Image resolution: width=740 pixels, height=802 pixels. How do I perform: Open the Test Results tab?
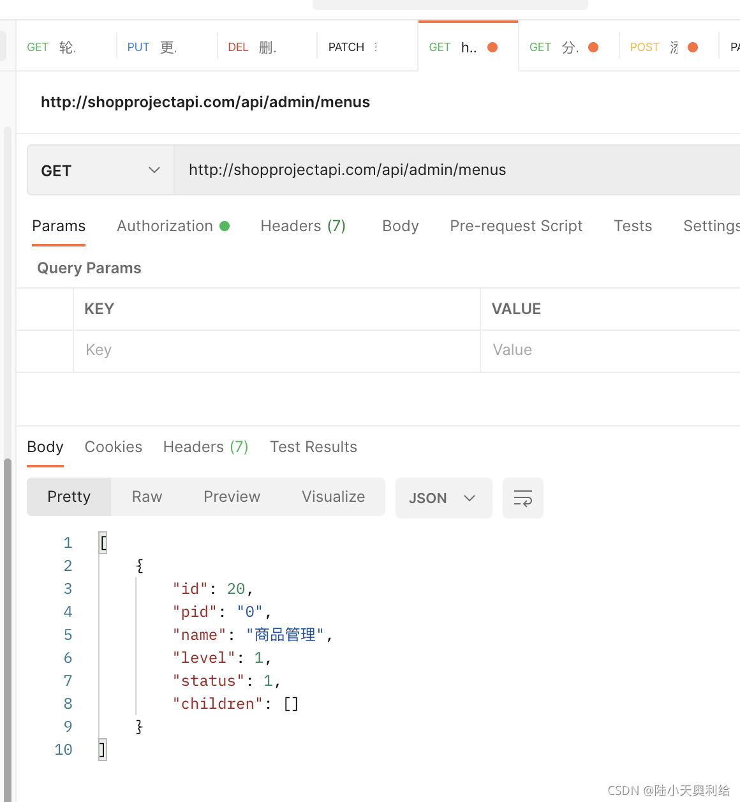pos(313,447)
